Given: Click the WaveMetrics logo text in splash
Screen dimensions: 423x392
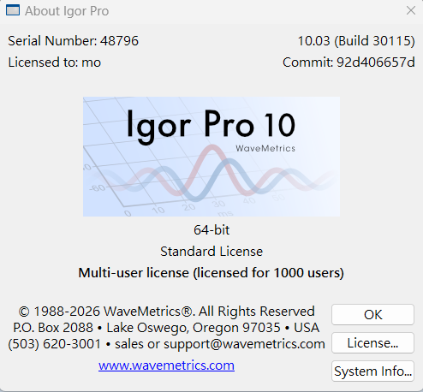Looking at the screenshot, I should click(265, 148).
